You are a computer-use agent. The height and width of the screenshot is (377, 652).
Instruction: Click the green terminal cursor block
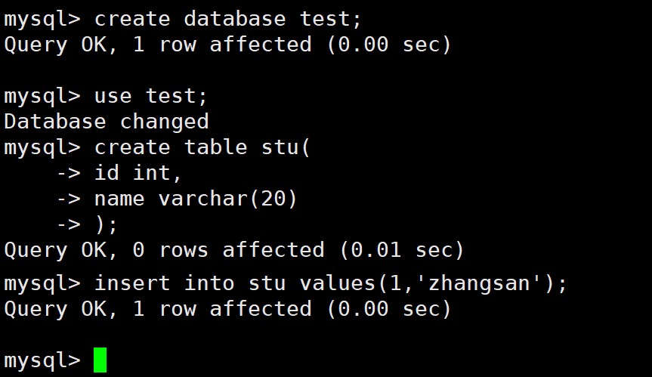tap(100, 360)
